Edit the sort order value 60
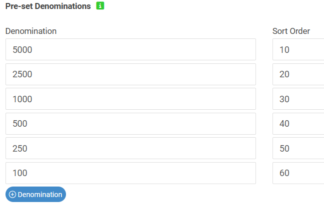This screenshot has height=206, width=324. tap(298, 173)
